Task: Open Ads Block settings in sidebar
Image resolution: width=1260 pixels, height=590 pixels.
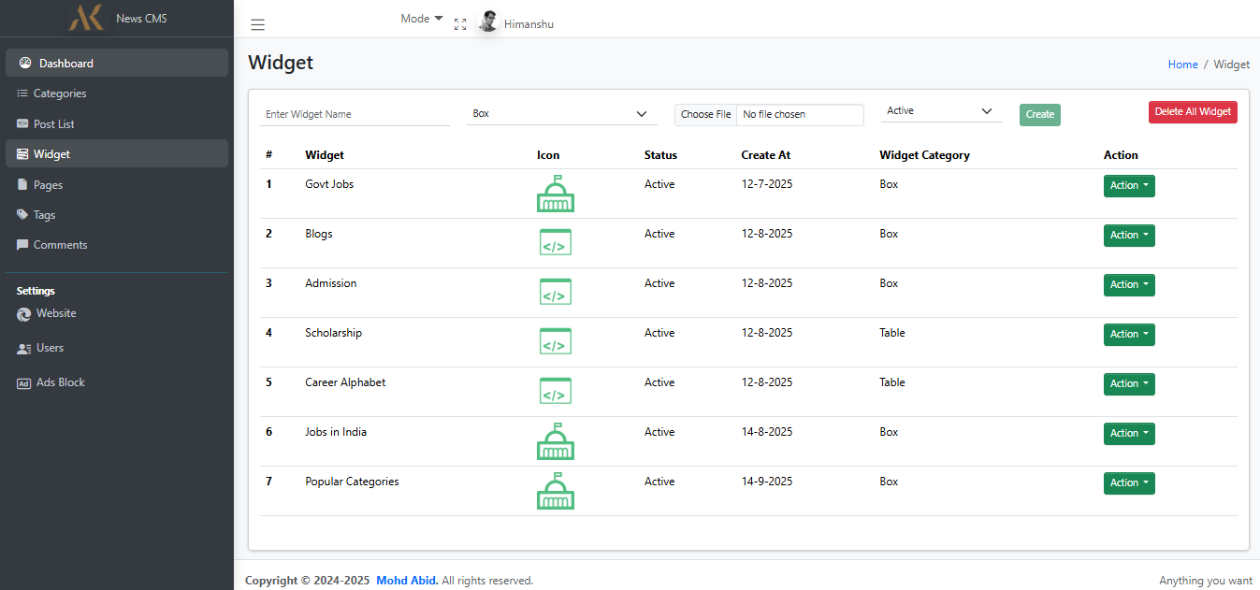Action: click(x=60, y=382)
